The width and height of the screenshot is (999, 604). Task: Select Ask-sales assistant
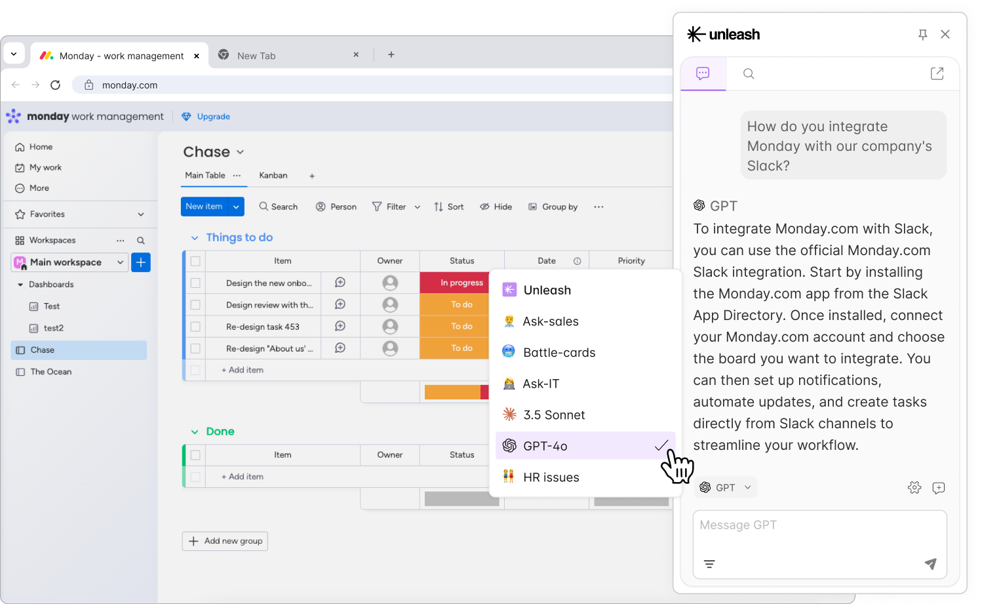pyautogui.click(x=584, y=321)
